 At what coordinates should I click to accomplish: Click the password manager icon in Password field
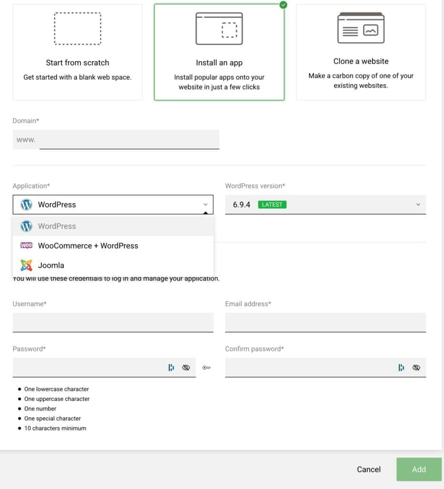[x=171, y=368]
